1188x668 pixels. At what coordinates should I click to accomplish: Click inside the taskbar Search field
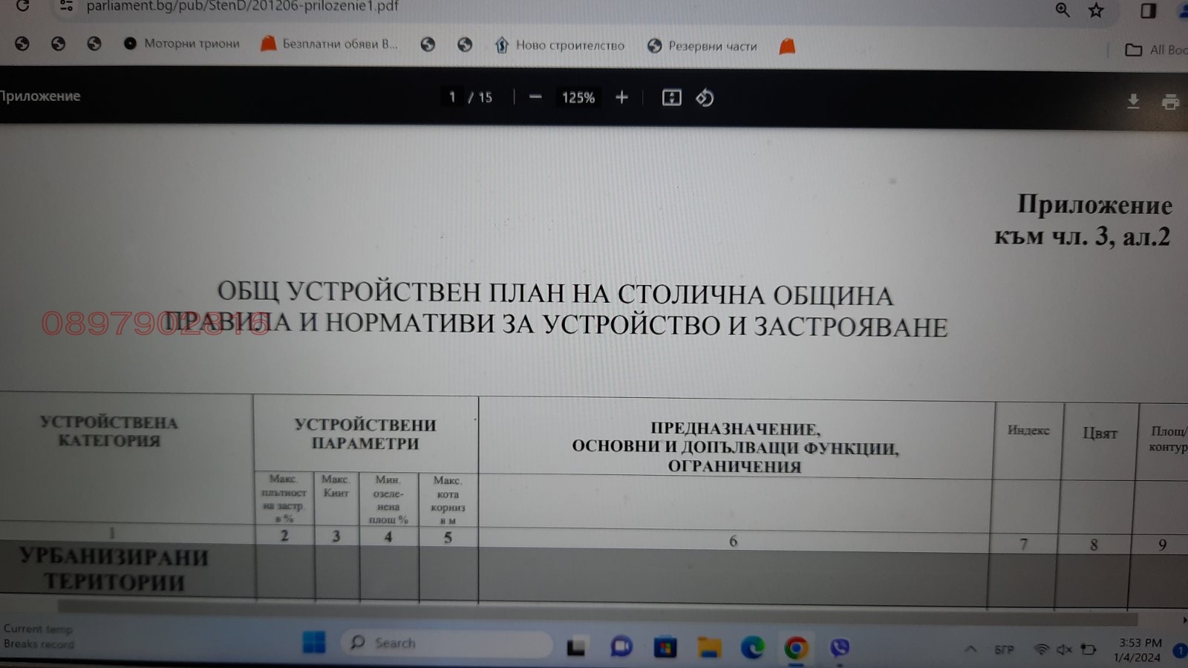[446, 643]
